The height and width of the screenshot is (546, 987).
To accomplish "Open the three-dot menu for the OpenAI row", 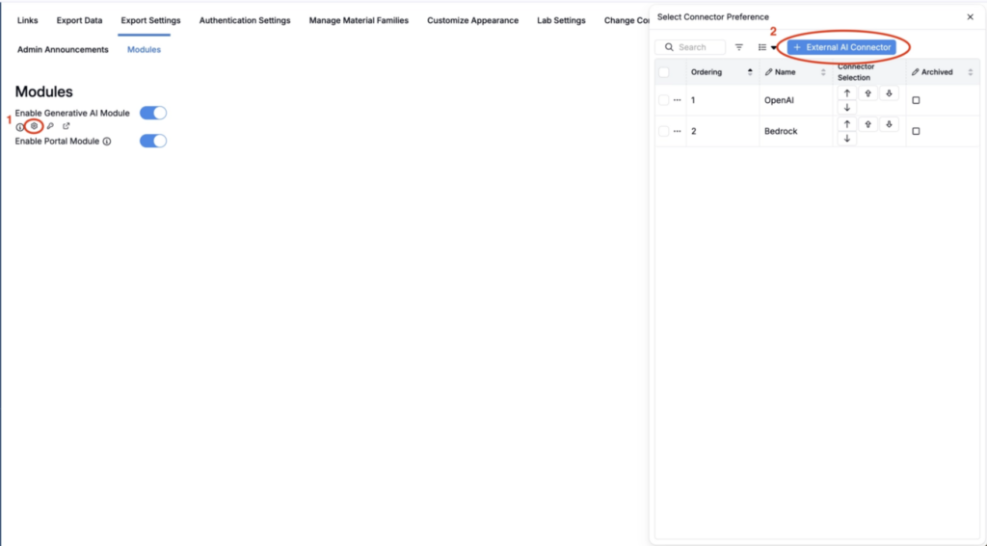I will (x=678, y=100).
